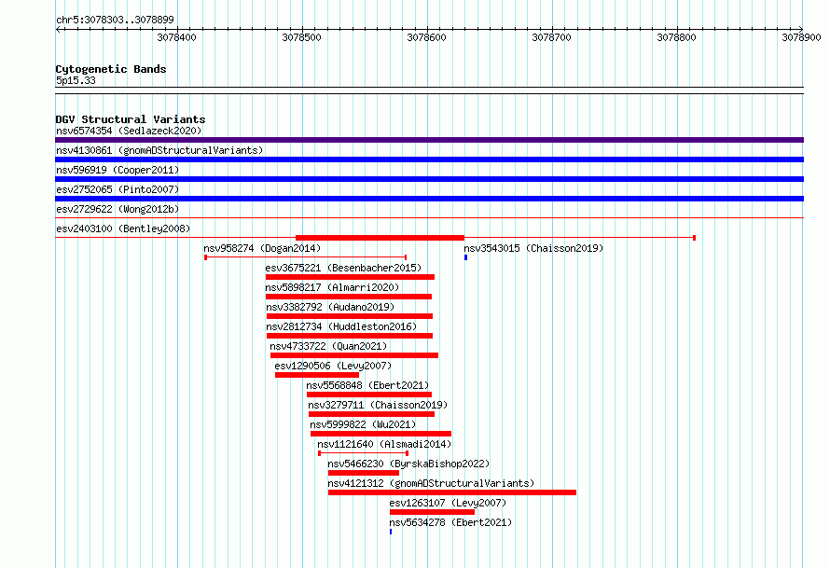This screenshot has width=830, height=568.
Task: Open nsv3543015 (Chaisson2019) label
Action: pos(533,248)
